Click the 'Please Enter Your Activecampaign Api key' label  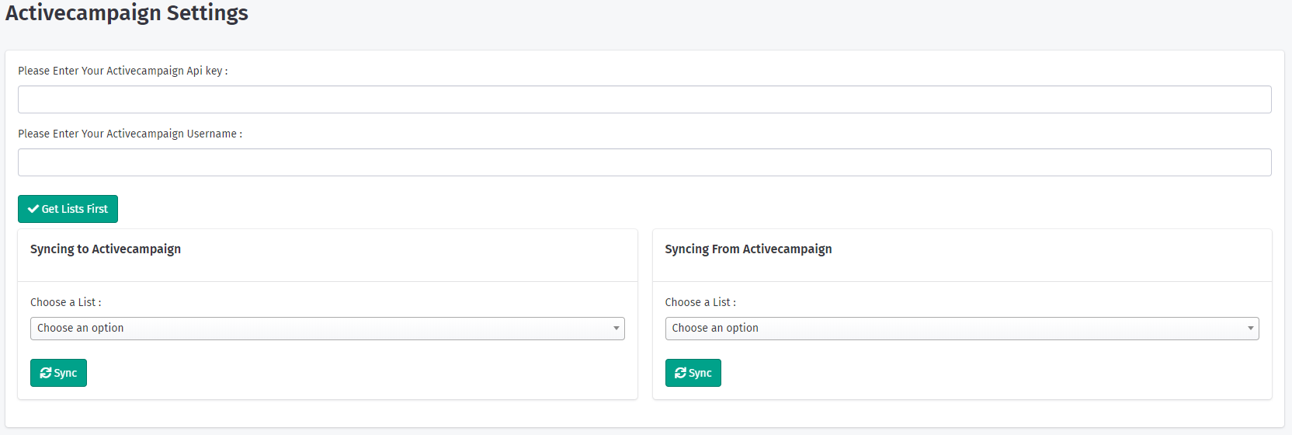pos(123,71)
